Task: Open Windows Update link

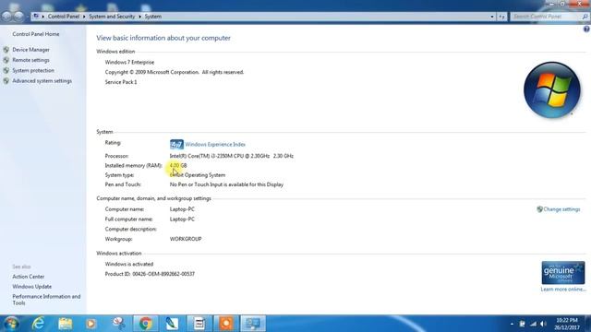Action: 32,287
